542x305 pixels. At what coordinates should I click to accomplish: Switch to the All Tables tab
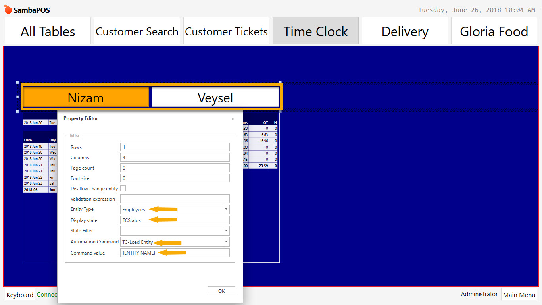pyautogui.click(x=47, y=31)
